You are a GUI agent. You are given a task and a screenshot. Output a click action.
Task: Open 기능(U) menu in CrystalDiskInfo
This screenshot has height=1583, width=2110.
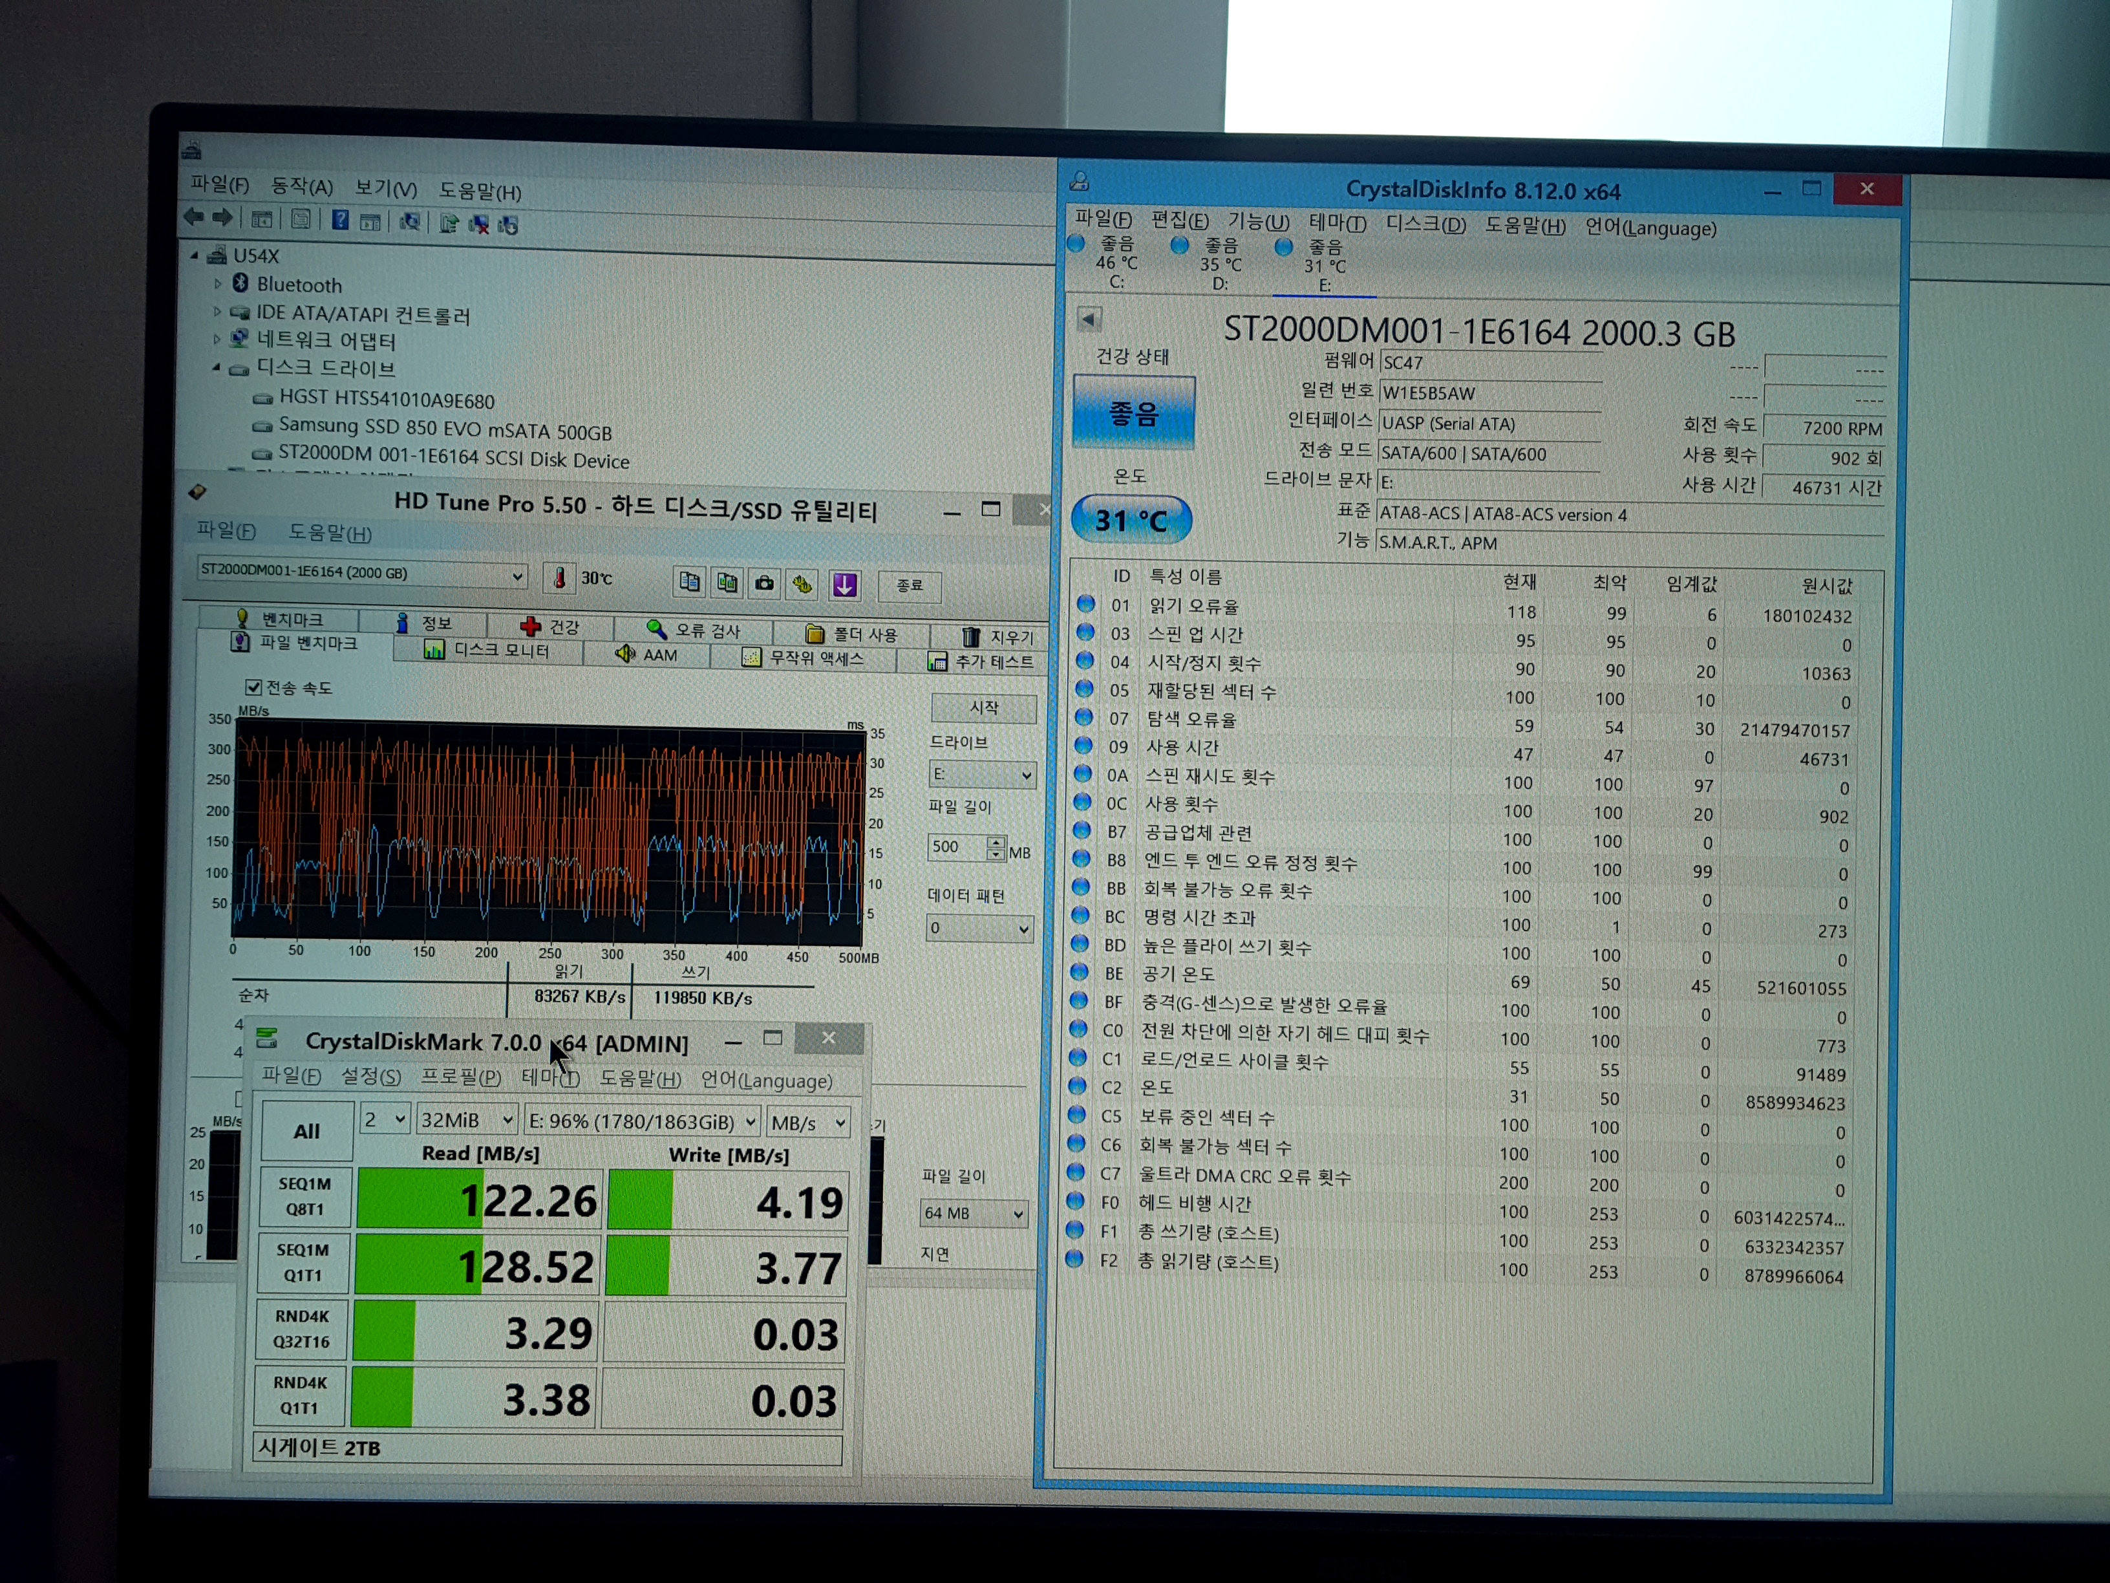pyautogui.click(x=1258, y=222)
